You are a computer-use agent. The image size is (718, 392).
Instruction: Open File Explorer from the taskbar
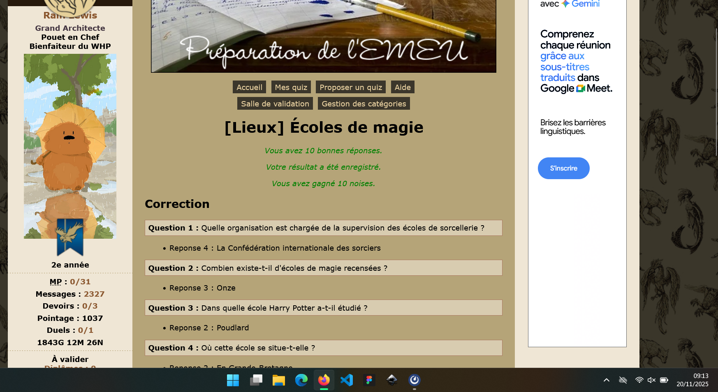[278, 380]
